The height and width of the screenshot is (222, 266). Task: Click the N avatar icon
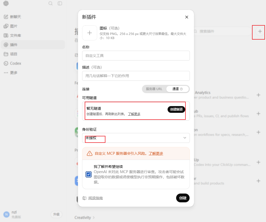6,214
